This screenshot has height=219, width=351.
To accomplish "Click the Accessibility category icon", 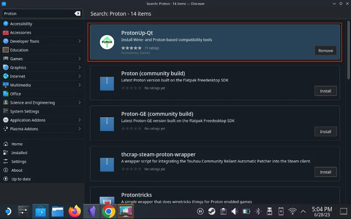I will click(x=6, y=24).
